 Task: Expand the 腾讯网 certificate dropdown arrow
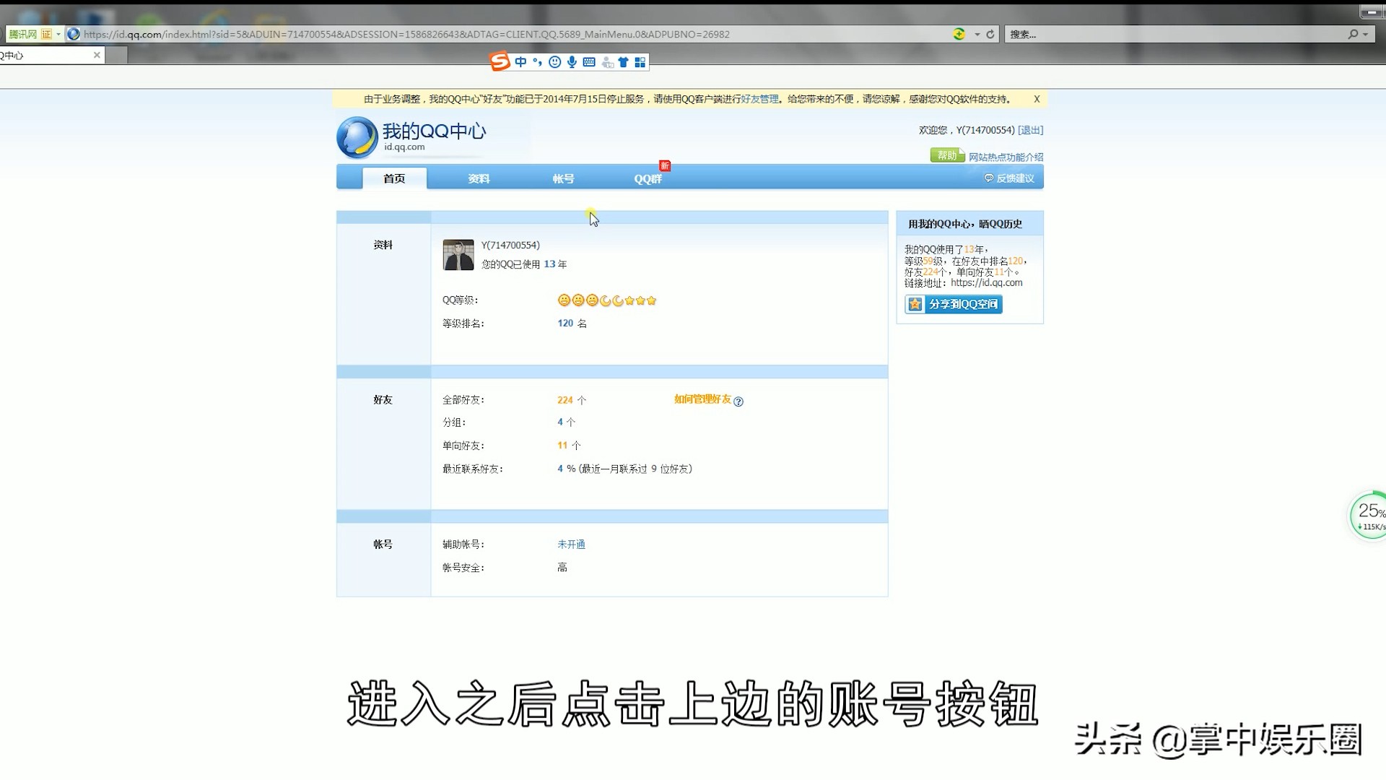(x=58, y=34)
